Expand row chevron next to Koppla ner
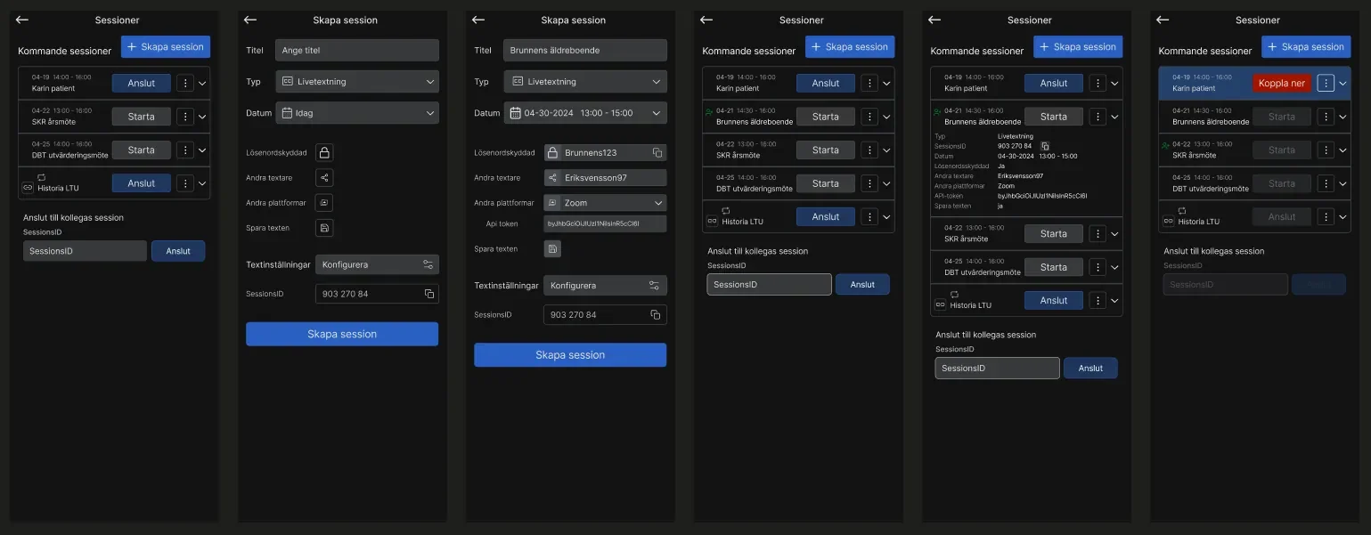 tap(1342, 84)
